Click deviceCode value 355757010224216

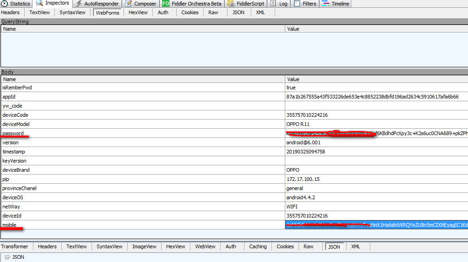[x=376, y=115]
